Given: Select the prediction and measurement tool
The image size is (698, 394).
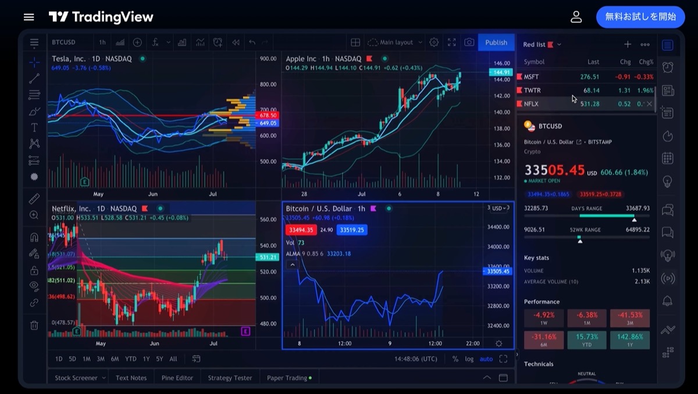Looking at the screenshot, I should click(34, 160).
